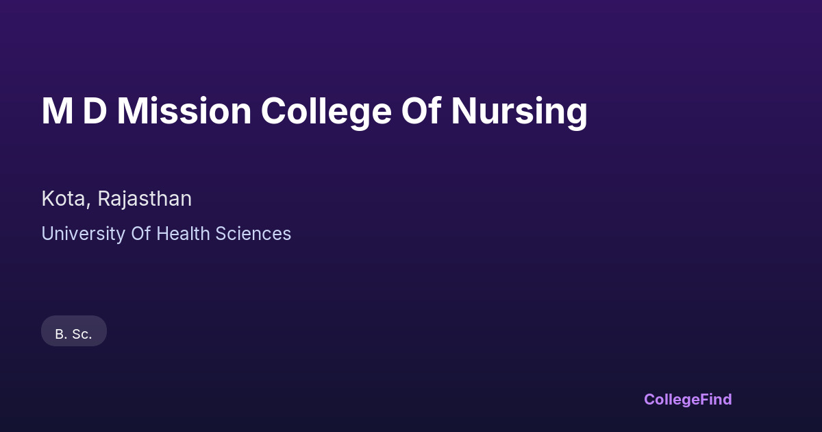This screenshot has height=432, width=822.
Task: Click the M D Mission College Of Nursing title
Action: coord(314,111)
